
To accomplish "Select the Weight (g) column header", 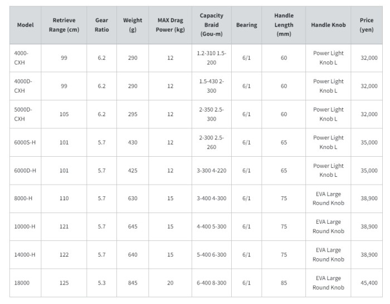I will click(133, 25).
